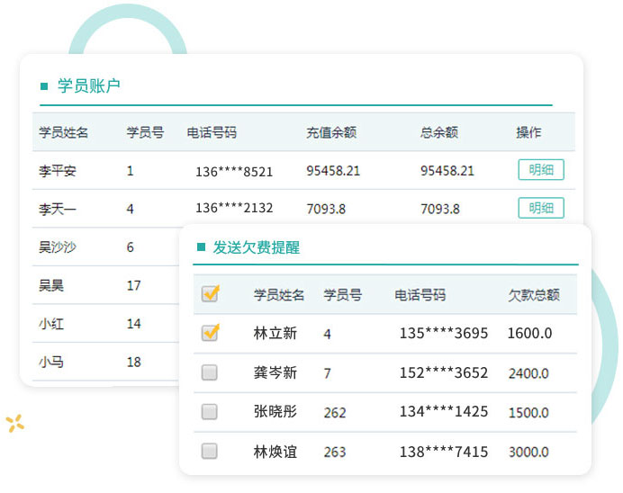Click the 总余额 column header
The width and height of the screenshot is (623, 493).
(x=439, y=132)
